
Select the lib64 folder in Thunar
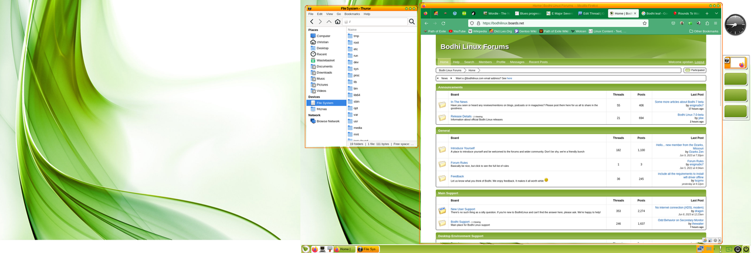356,95
